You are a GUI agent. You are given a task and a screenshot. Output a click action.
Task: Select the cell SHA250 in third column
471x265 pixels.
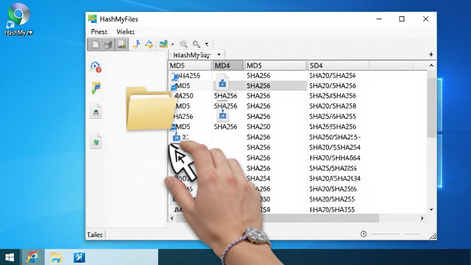(258, 127)
